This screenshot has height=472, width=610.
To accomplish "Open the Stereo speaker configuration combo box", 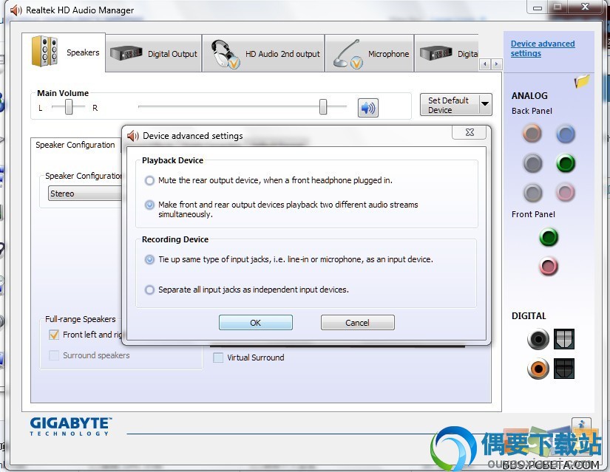I will point(85,194).
